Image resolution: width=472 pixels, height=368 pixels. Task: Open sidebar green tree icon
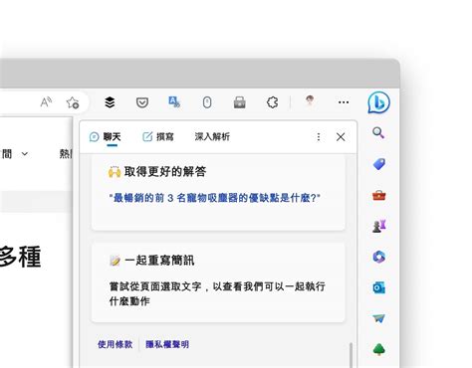pyautogui.click(x=378, y=349)
